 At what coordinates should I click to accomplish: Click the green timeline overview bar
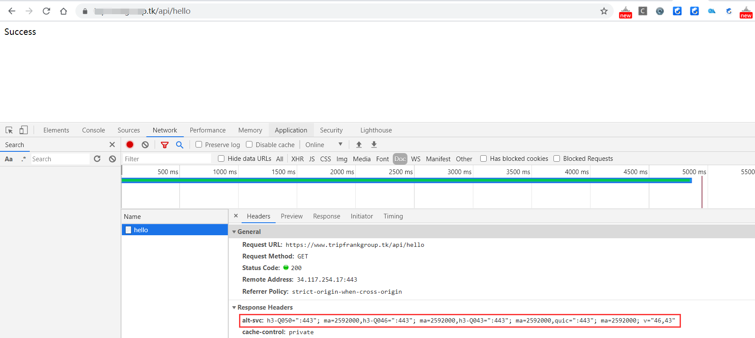point(407,180)
